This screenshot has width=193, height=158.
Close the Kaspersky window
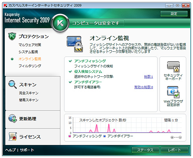pos(186,6)
